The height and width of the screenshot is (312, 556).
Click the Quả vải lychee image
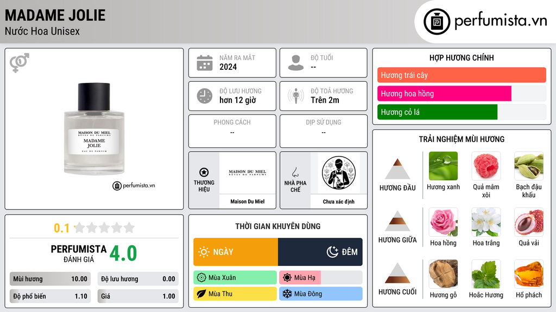[x=529, y=222]
